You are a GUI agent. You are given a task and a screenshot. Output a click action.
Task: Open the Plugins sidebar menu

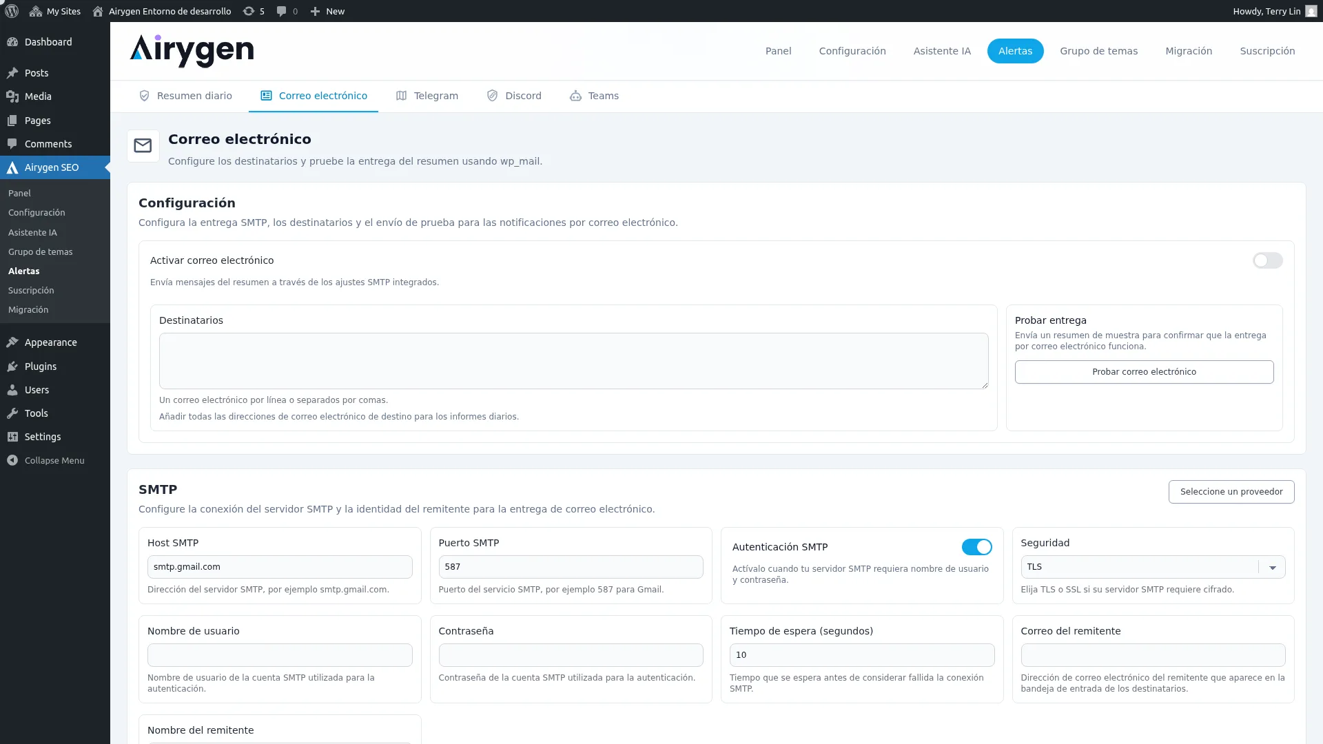[x=41, y=366]
